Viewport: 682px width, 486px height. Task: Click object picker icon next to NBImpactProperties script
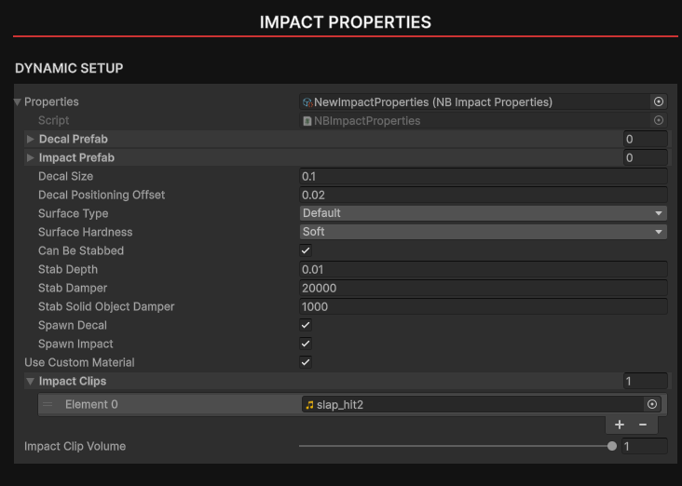coord(659,120)
